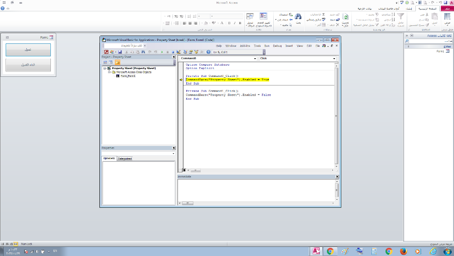
Task: Collapse Property Sheet project tree node
Action: coord(104,68)
